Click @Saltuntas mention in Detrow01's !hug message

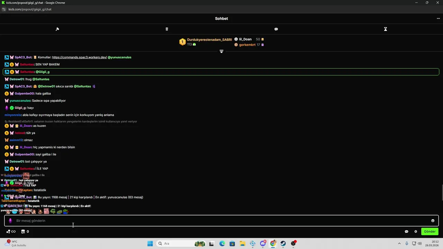41,79
